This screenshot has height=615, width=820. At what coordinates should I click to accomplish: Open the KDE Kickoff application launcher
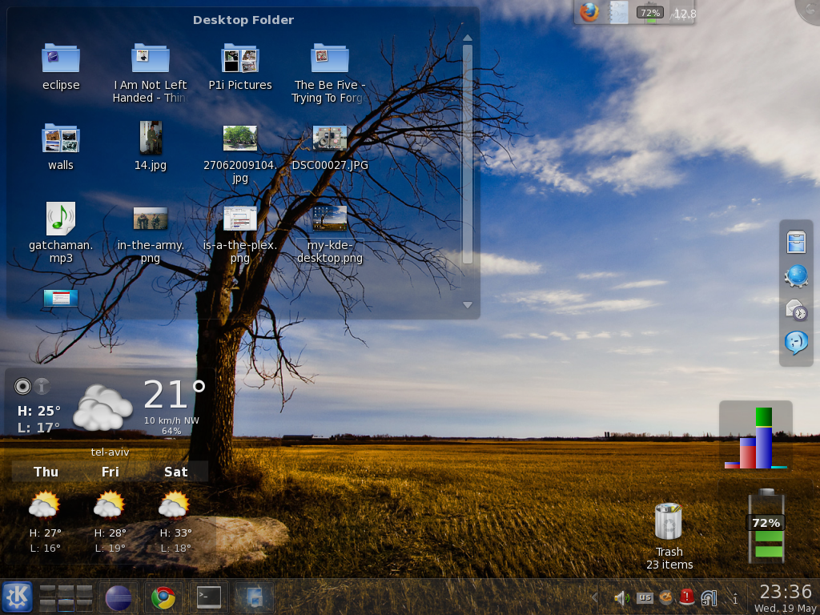[x=17, y=597]
